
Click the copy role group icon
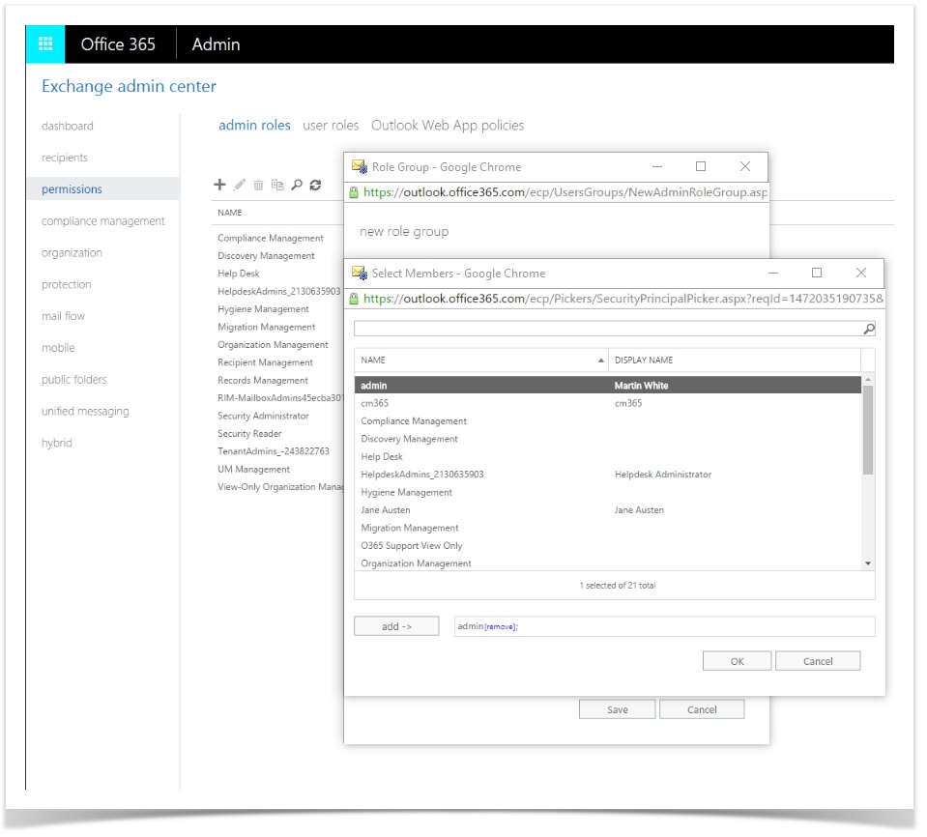point(277,185)
